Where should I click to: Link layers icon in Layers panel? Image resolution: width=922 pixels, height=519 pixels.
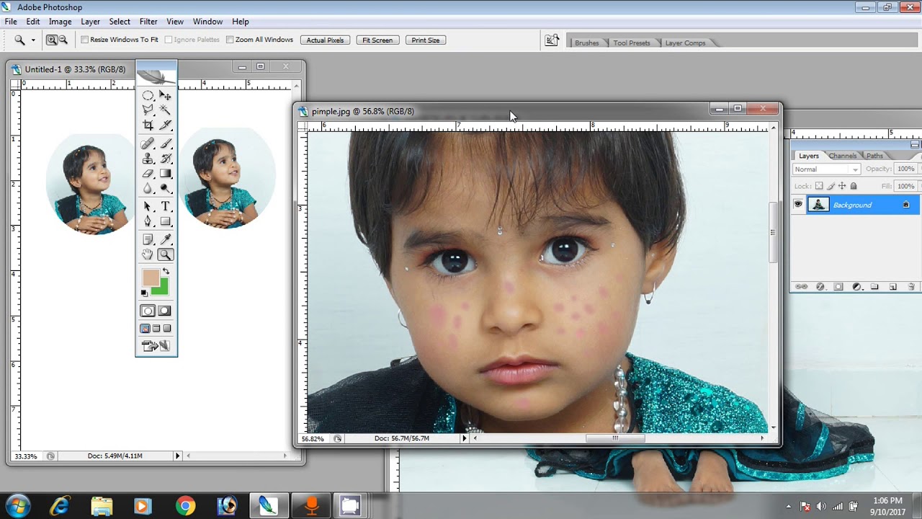pyautogui.click(x=801, y=287)
